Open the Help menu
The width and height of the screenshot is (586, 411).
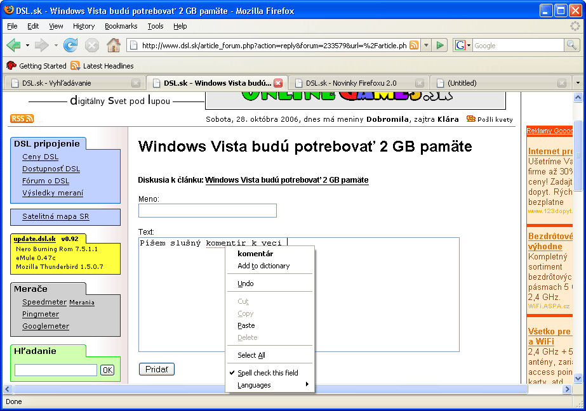click(180, 26)
